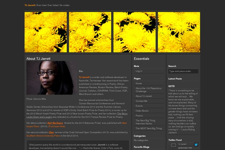Click the 'Photo: Dennis Wile' caption

click(x=36, y=99)
